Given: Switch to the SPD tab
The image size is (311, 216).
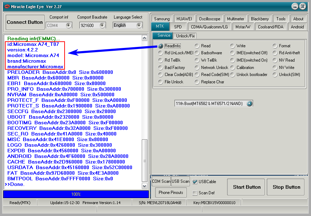Looking at the screenshot, I should coord(178,27).
